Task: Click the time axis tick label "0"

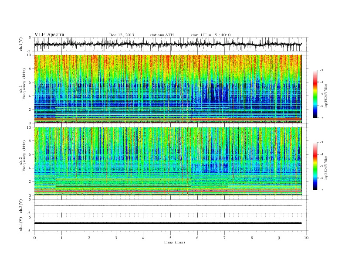Action: 34,238
